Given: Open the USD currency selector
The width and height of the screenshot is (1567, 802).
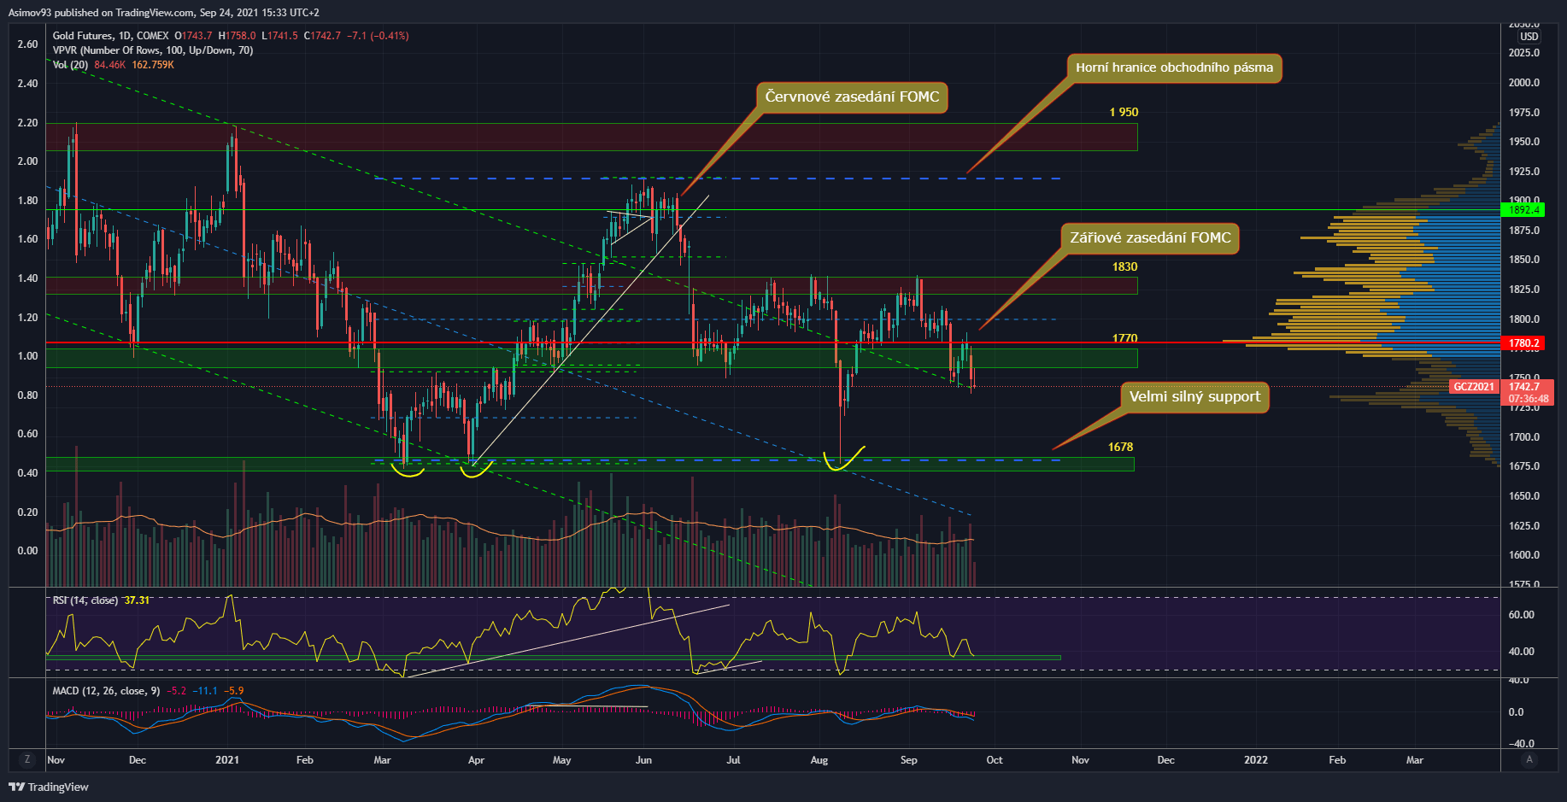Looking at the screenshot, I should coord(1529,37).
